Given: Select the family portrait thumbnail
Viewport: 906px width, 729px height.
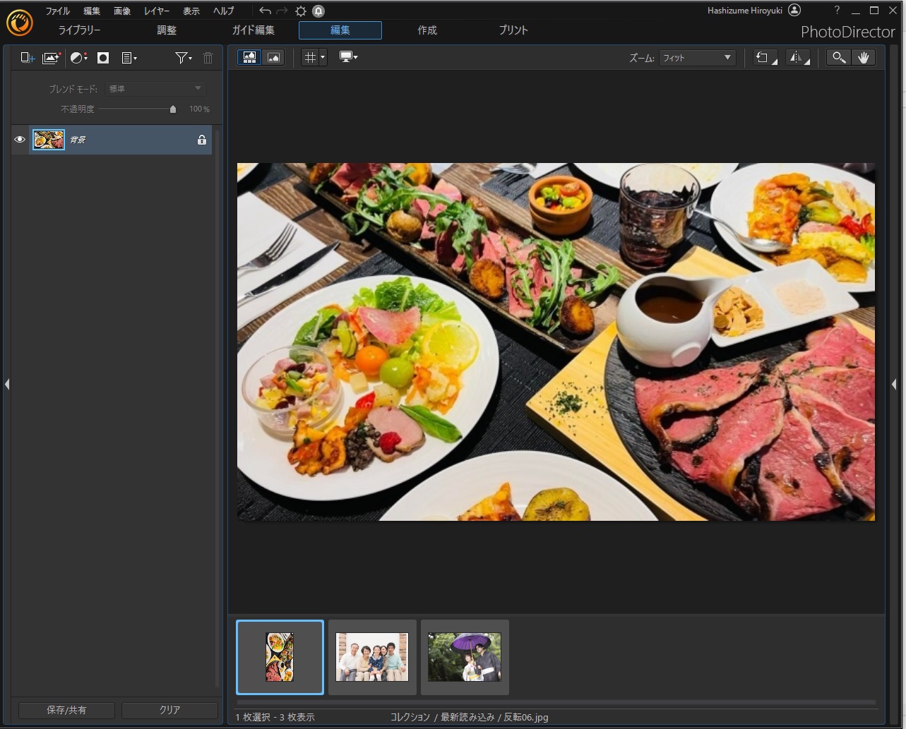Looking at the screenshot, I should [x=372, y=657].
